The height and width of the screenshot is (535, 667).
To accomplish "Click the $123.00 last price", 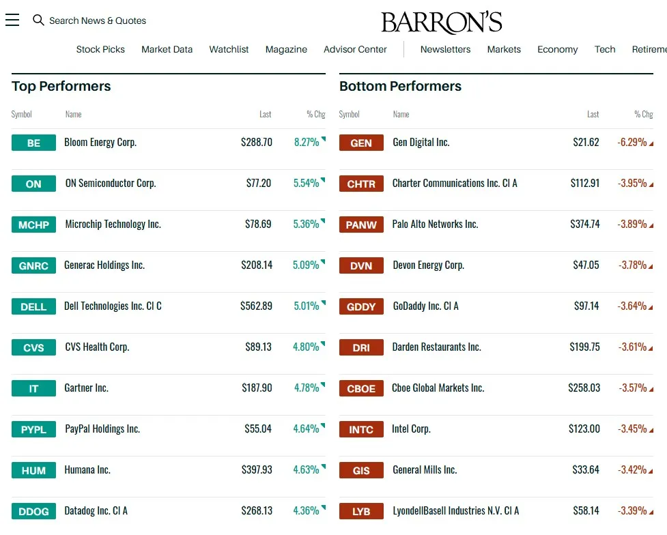I will point(584,429).
